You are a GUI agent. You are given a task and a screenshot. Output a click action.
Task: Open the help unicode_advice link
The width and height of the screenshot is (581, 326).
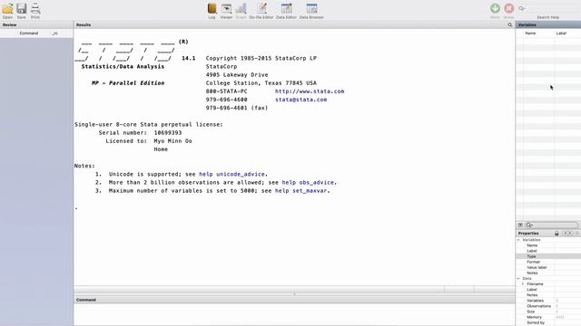click(x=232, y=174)
